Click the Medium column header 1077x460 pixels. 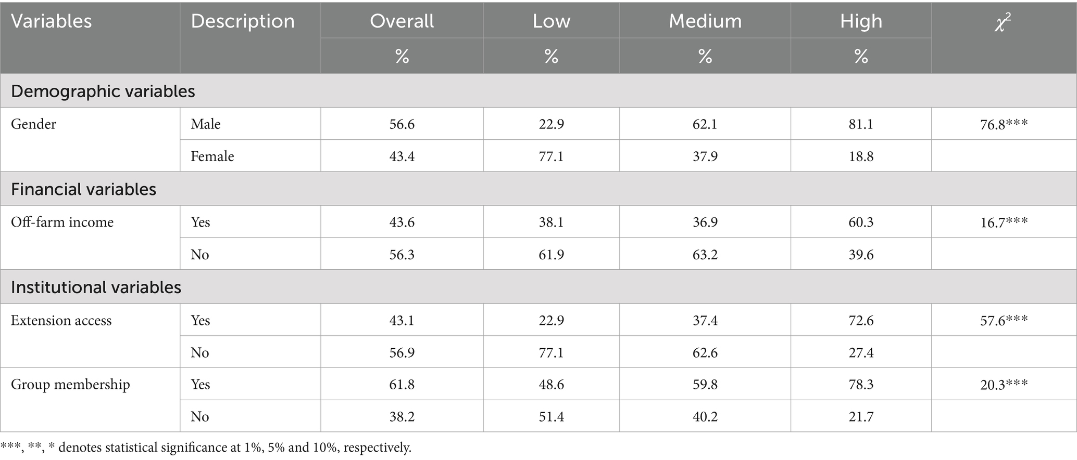click(x=705, y=21)
